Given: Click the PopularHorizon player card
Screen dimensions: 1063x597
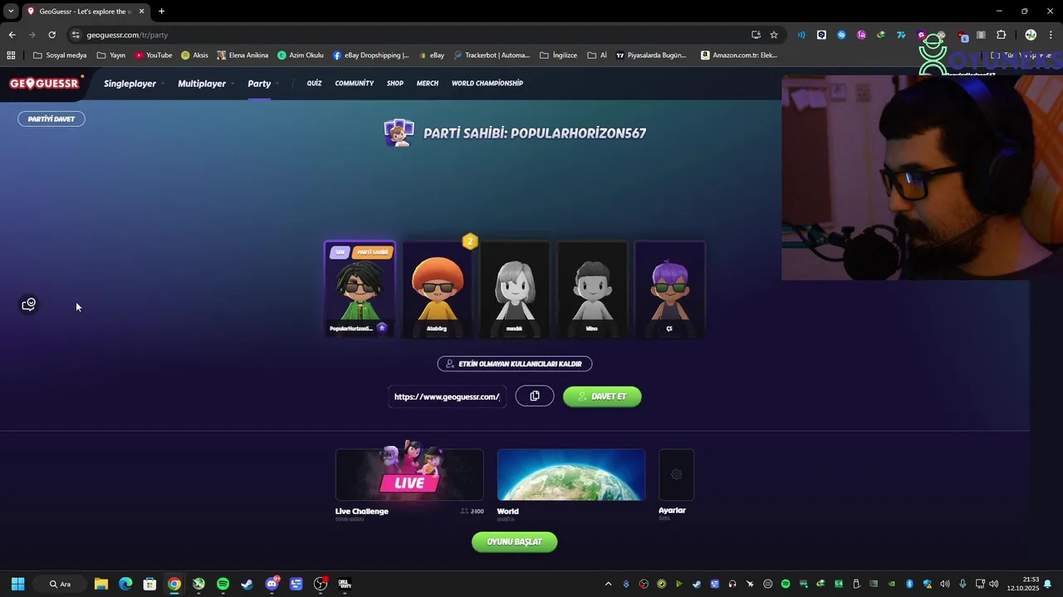Looking at the screenshot, I should [x=360, y=290].
